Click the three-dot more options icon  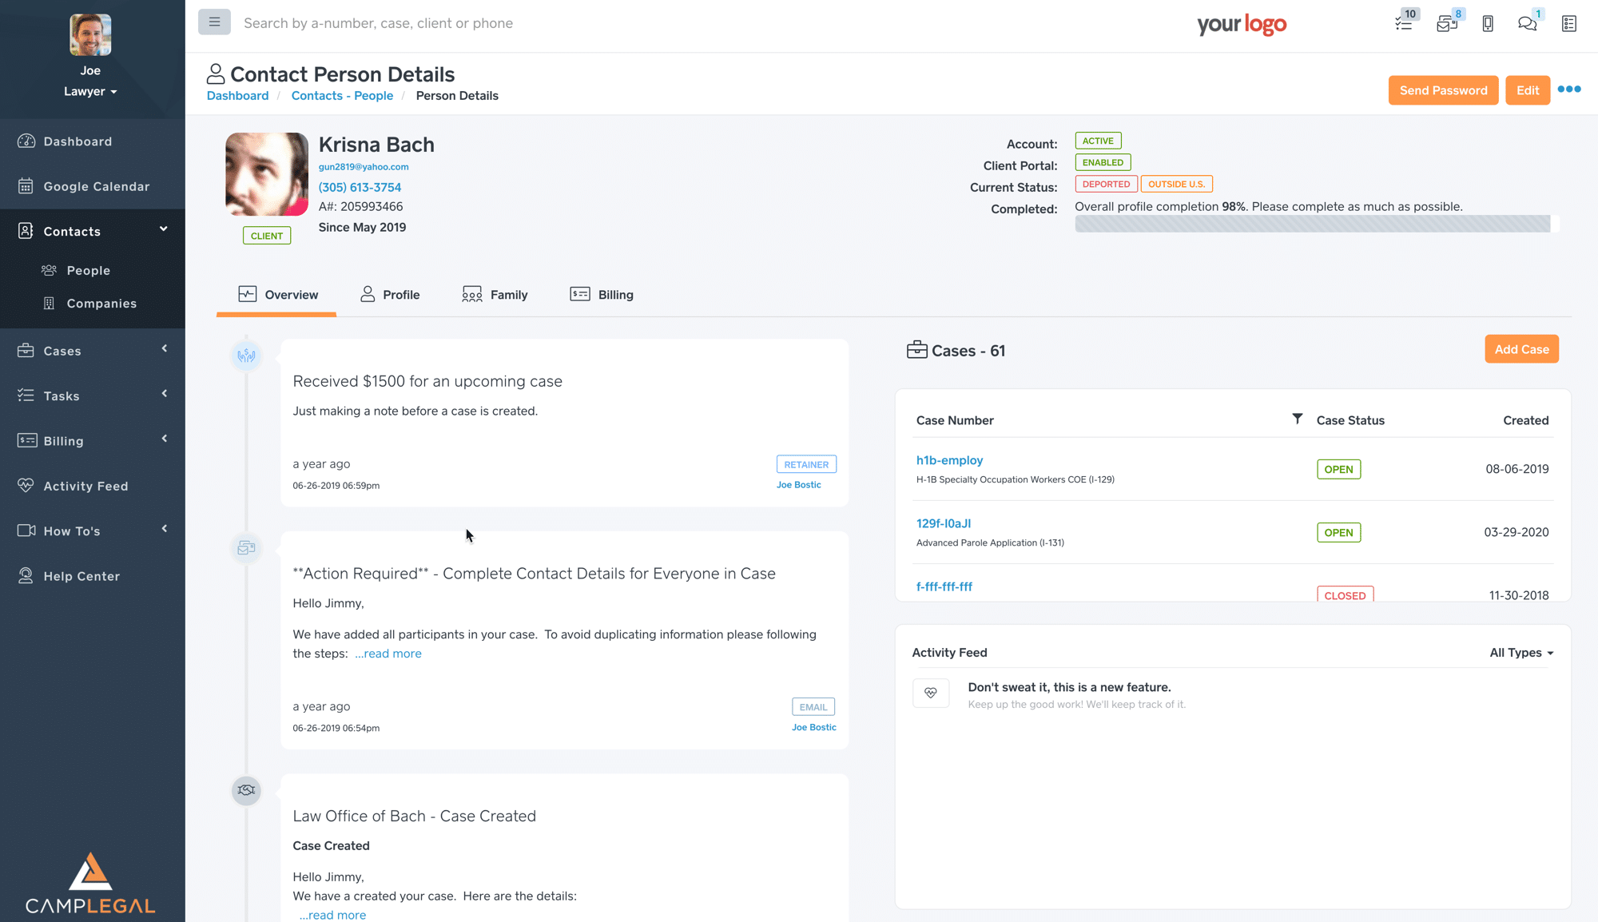pyautogui.click(x=1569, y=89)
